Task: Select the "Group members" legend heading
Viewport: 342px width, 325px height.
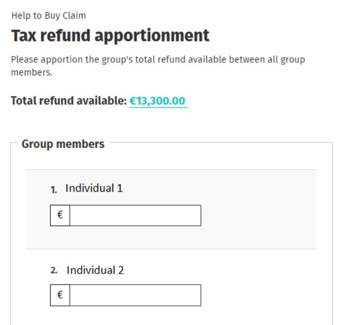Action: [x=63, y=144]
